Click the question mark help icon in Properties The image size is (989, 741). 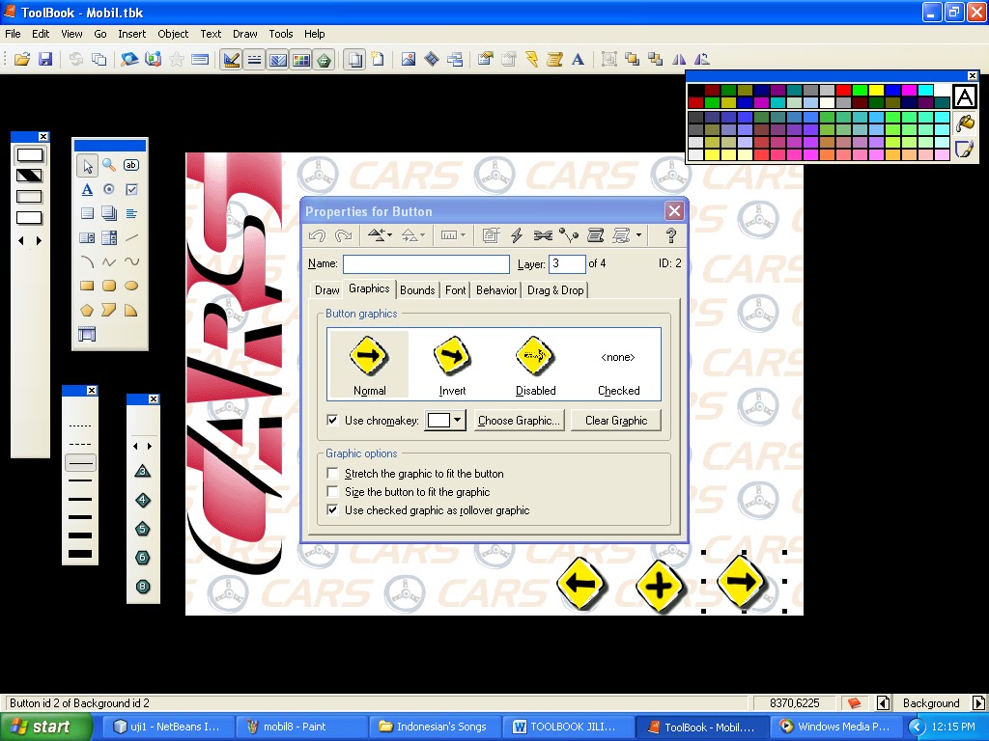pos(671,235)
